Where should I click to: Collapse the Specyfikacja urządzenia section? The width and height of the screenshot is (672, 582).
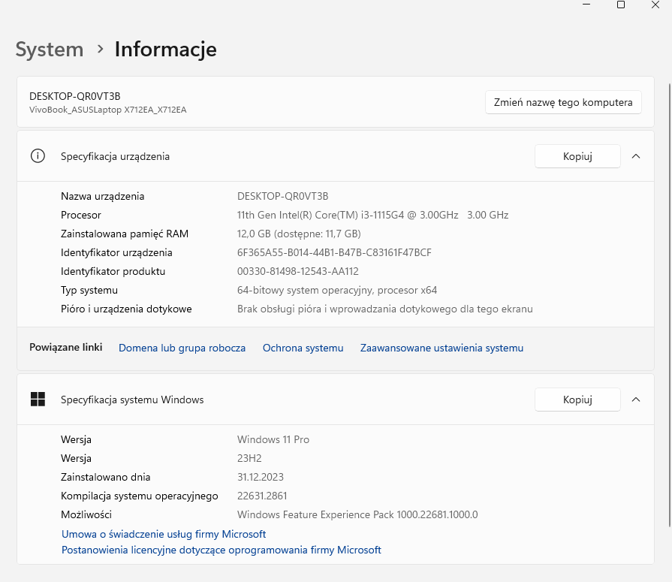click(x=636, y=156)
